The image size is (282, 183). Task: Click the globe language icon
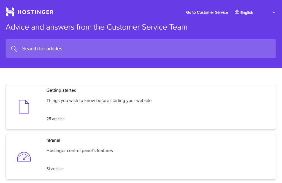[x=237, y=12]
